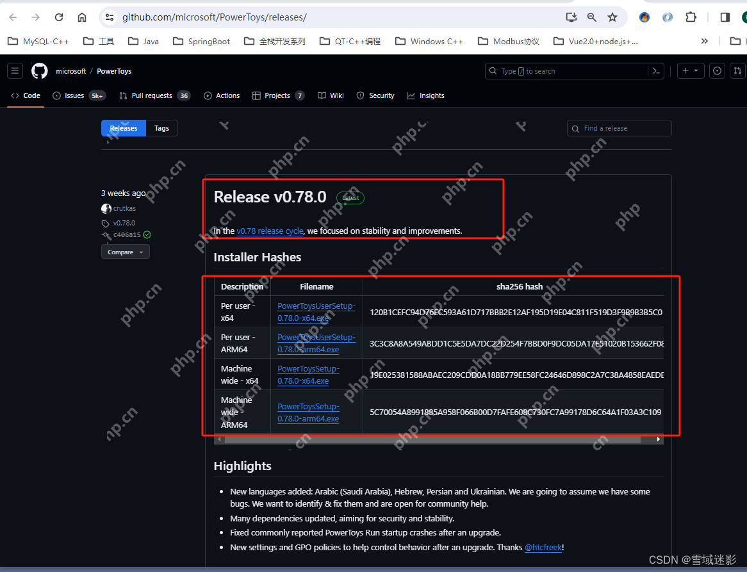Focus the Find a release field

[625, 128]
